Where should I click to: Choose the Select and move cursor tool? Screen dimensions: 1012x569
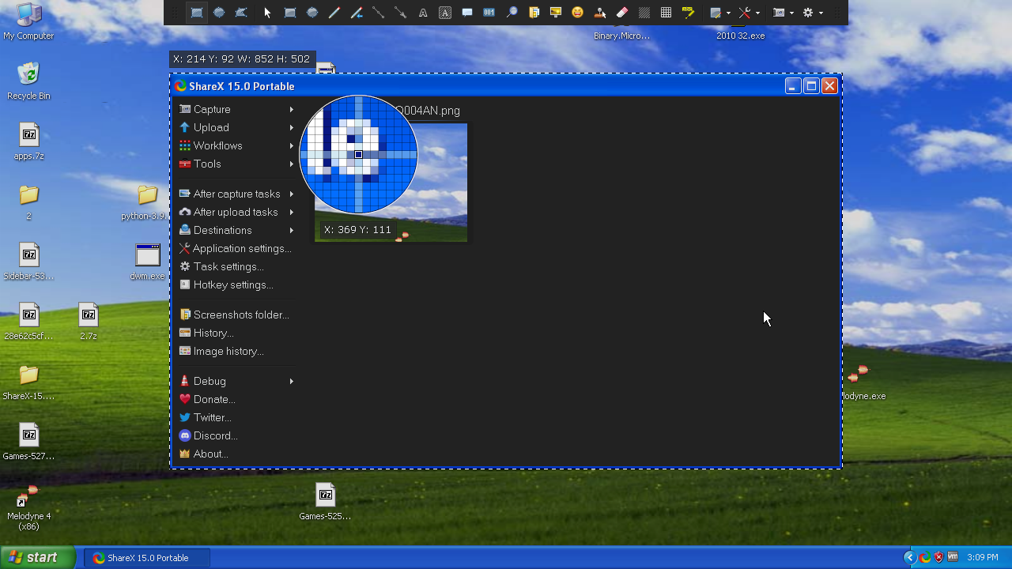pos(267,13)
